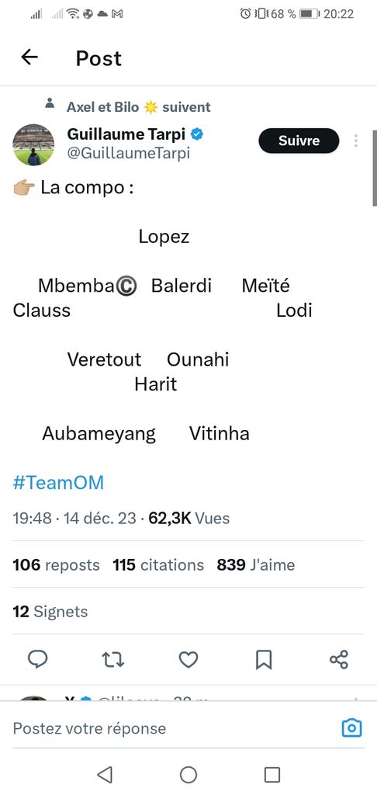Click the page scrollbar on right edge
Image resolution: width=377 pixels, height=795 pixels.
[x=375, y=168]
